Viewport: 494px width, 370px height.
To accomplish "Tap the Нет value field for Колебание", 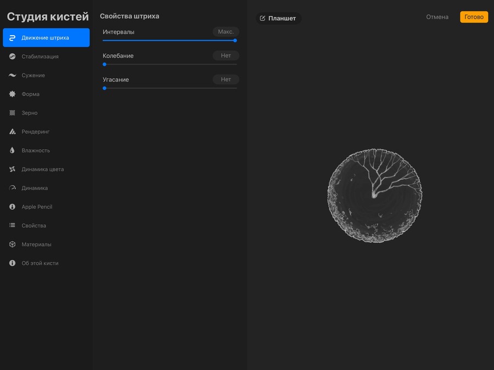I will (226, 56).
